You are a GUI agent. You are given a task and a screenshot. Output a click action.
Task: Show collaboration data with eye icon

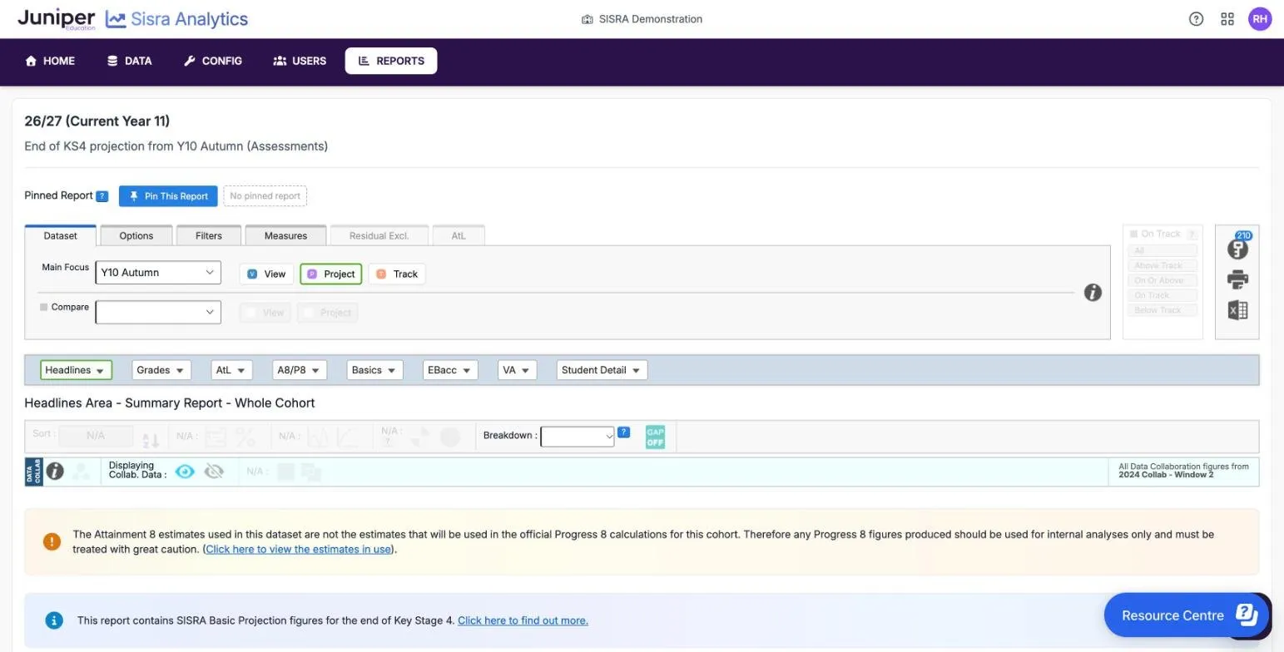tap(185, 472)
